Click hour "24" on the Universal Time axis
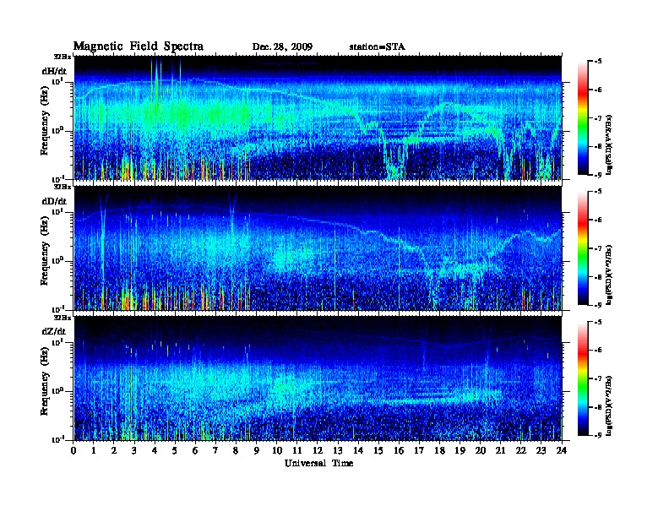The image size is (669, 517). tap(562, 450)
